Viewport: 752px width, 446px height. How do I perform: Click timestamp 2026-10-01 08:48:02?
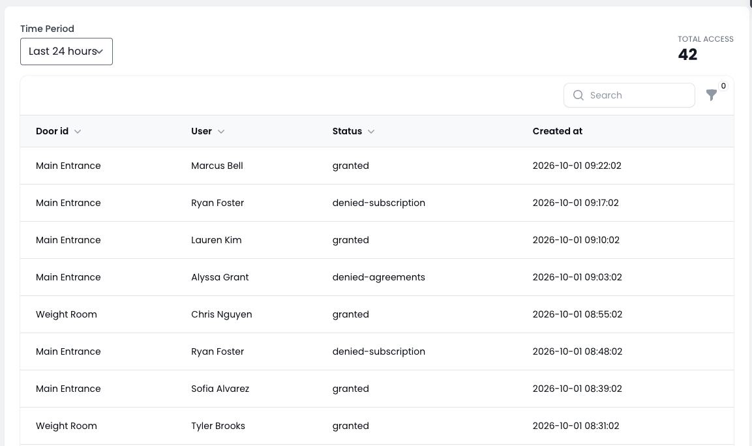(x=577, y=351)
